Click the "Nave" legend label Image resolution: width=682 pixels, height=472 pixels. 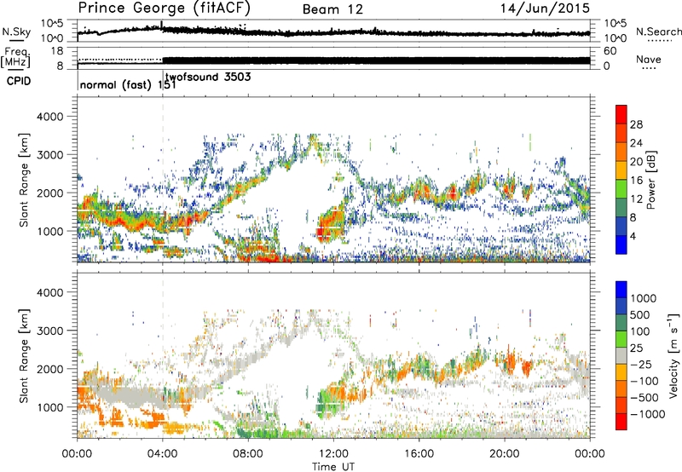pyautogui.click(x=649, y=59)
